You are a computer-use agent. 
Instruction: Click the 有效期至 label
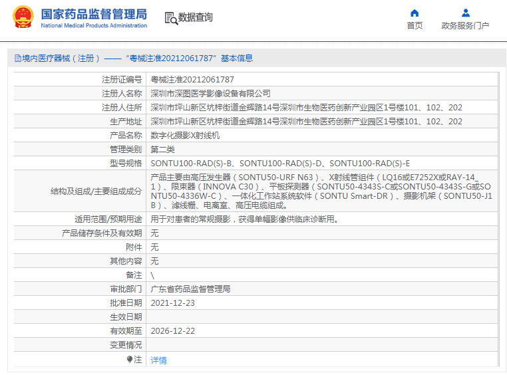pos(126,330)
